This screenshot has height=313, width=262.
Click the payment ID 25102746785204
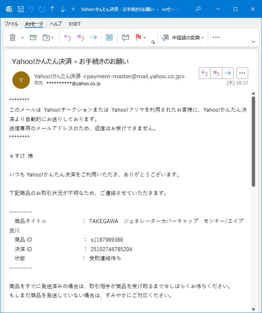click(111, 249)
